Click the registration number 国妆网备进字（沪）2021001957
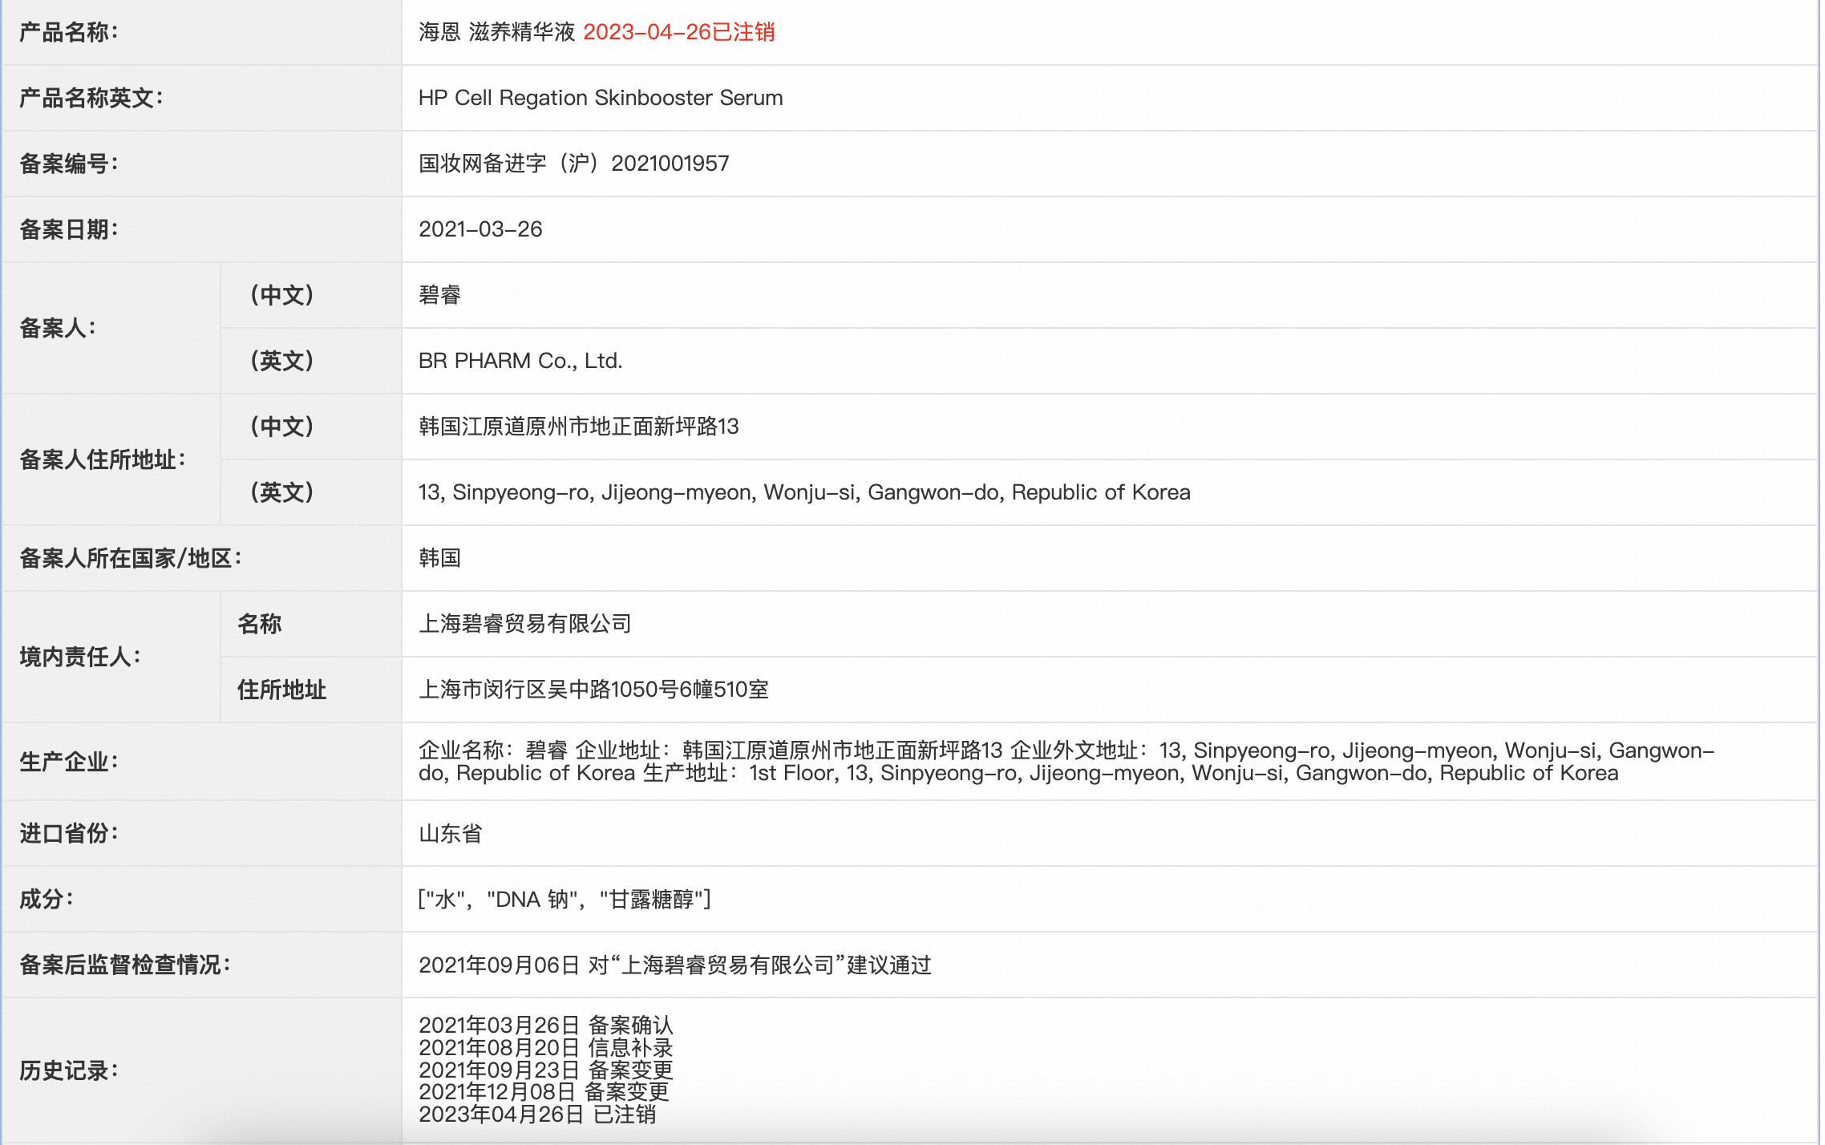The width and height of the screenshot is (1825, 1145). tap(574, 164)
